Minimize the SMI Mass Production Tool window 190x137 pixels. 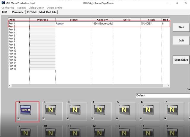(x=168, y=3)
